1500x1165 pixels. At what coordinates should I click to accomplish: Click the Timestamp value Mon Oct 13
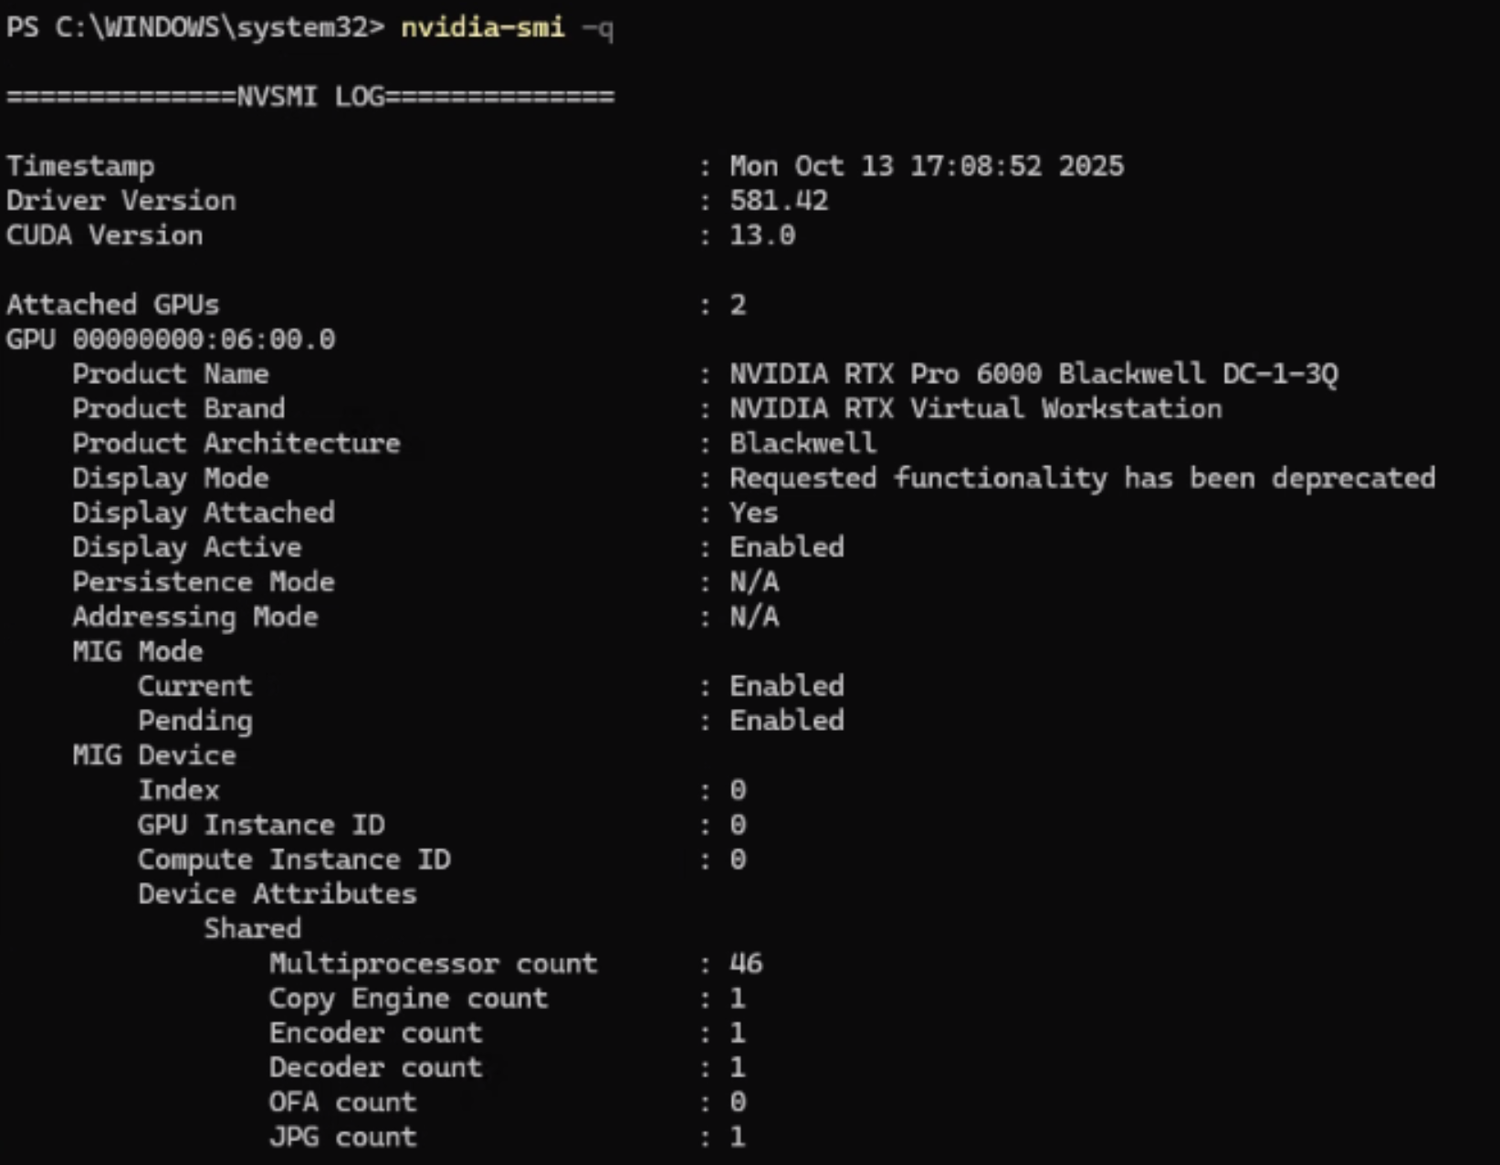click(x=926, y=166)
